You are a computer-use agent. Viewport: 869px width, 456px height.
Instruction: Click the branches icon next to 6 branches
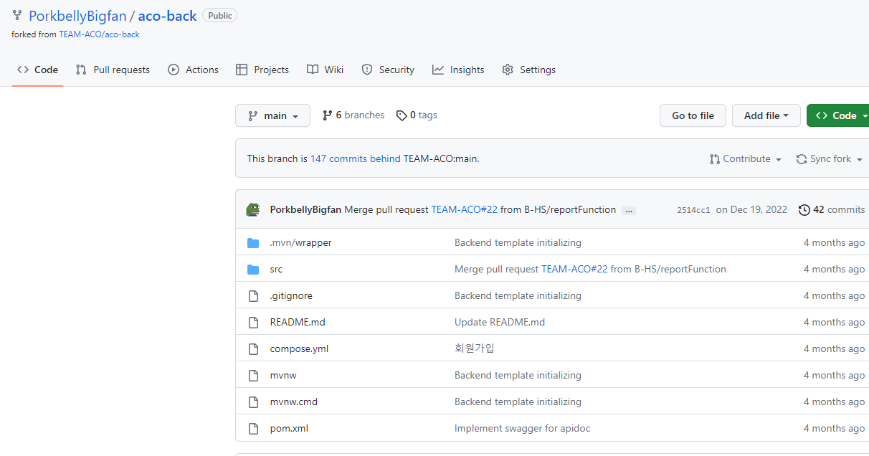click(328, 115)
